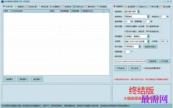The height and width of the screenshot is (108, 173).
Task: Click the 检测本机显卡 button
Action: tap(150, 47)
